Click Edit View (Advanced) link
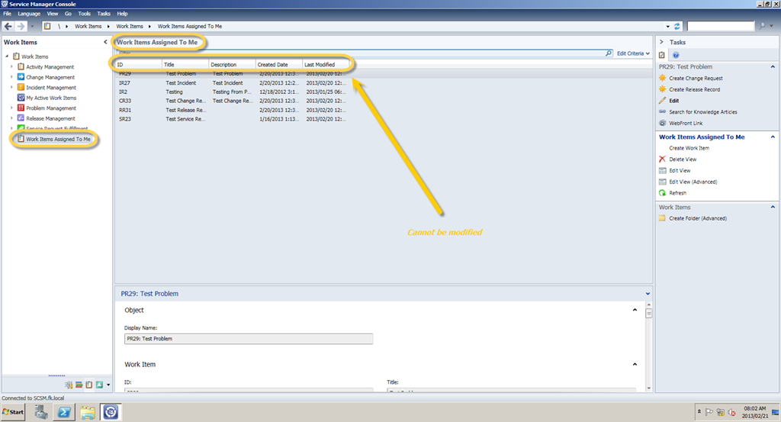 (x=693, y=182)
